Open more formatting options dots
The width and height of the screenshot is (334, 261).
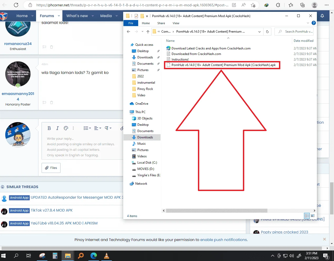(x=73, y=128)
